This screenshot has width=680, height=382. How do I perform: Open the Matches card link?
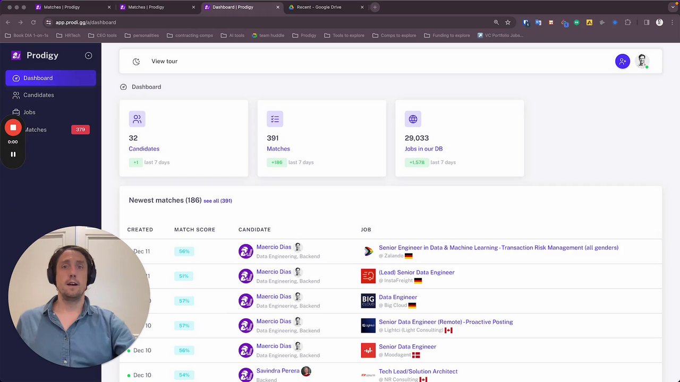pos(278,149)
